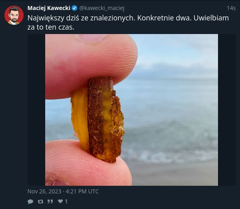Open the @kawecki_maciej handle link

(x=102, y=8)
